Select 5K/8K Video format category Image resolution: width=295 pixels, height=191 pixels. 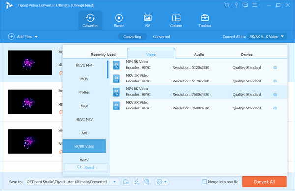[x=84, y=146]
